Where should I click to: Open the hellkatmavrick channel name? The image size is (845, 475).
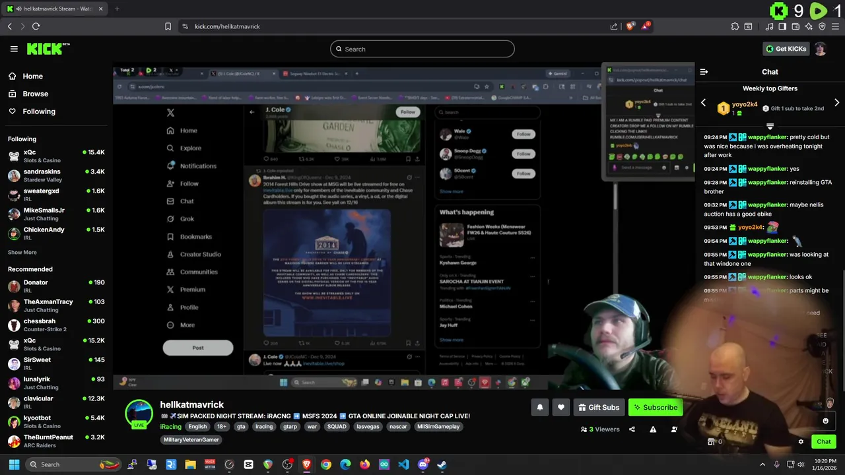(192, 404)
